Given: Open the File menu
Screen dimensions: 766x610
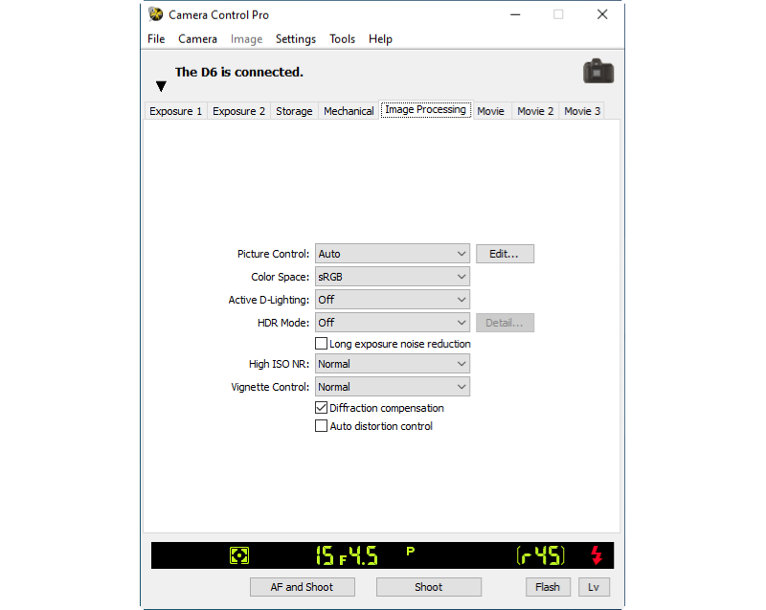Looking at the screenshot, I should [156, 39].
